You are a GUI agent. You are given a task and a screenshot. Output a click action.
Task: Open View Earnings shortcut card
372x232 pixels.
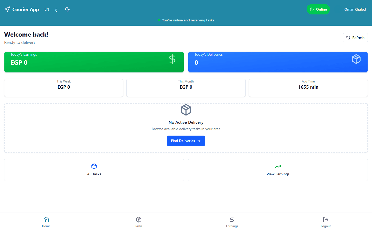pos(278,170)
